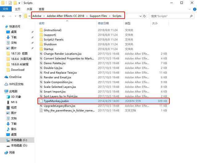
Task: Open the 查看 View ribbon tab
Action: (42, 9)
